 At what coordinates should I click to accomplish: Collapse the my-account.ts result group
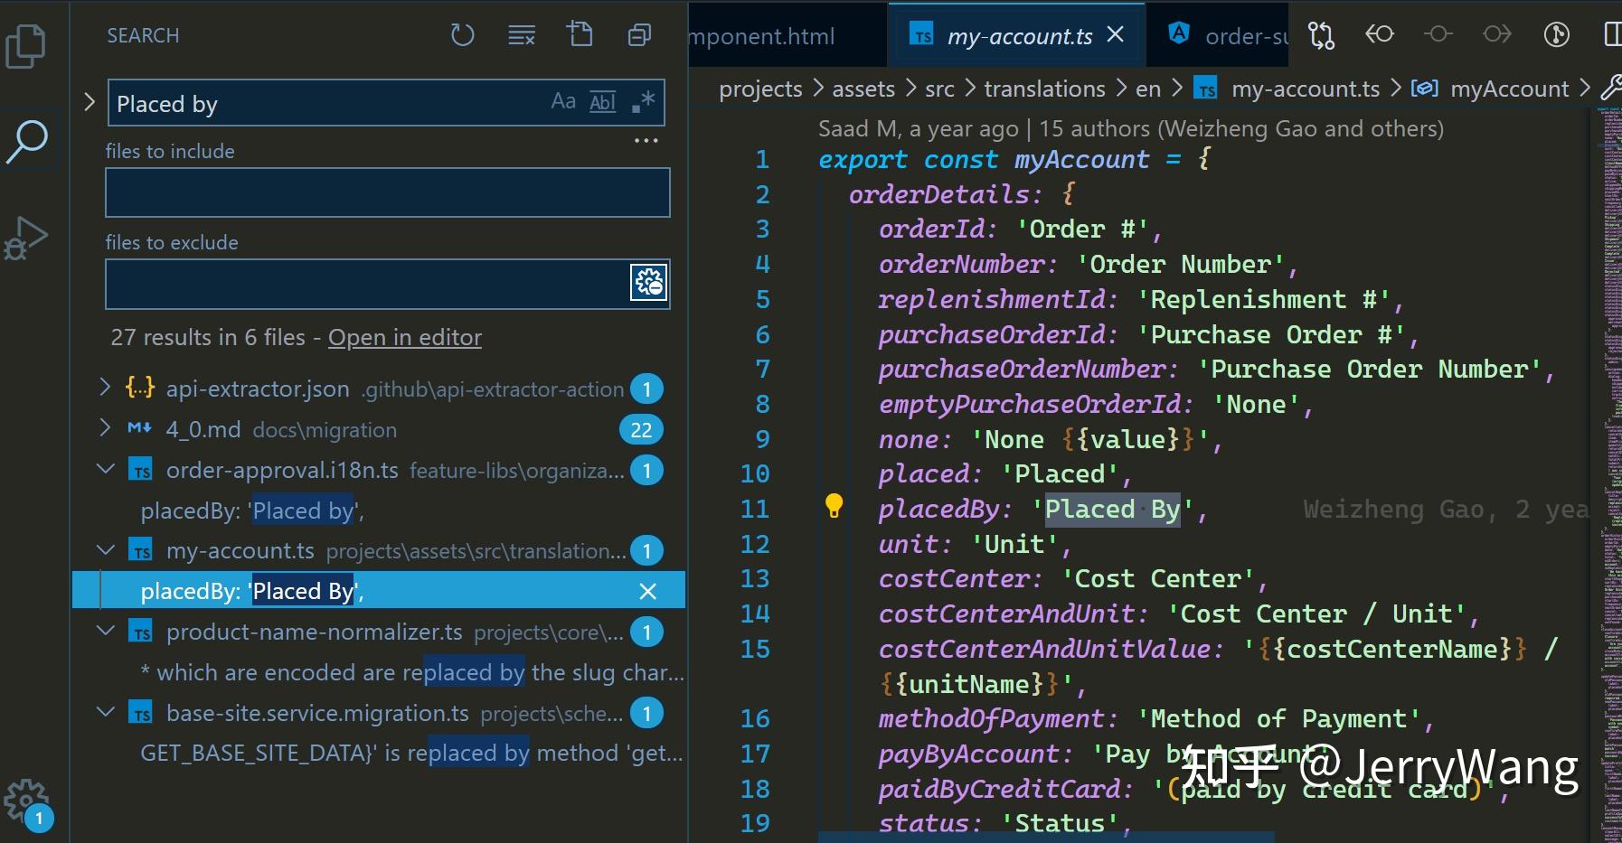(106, 549)
